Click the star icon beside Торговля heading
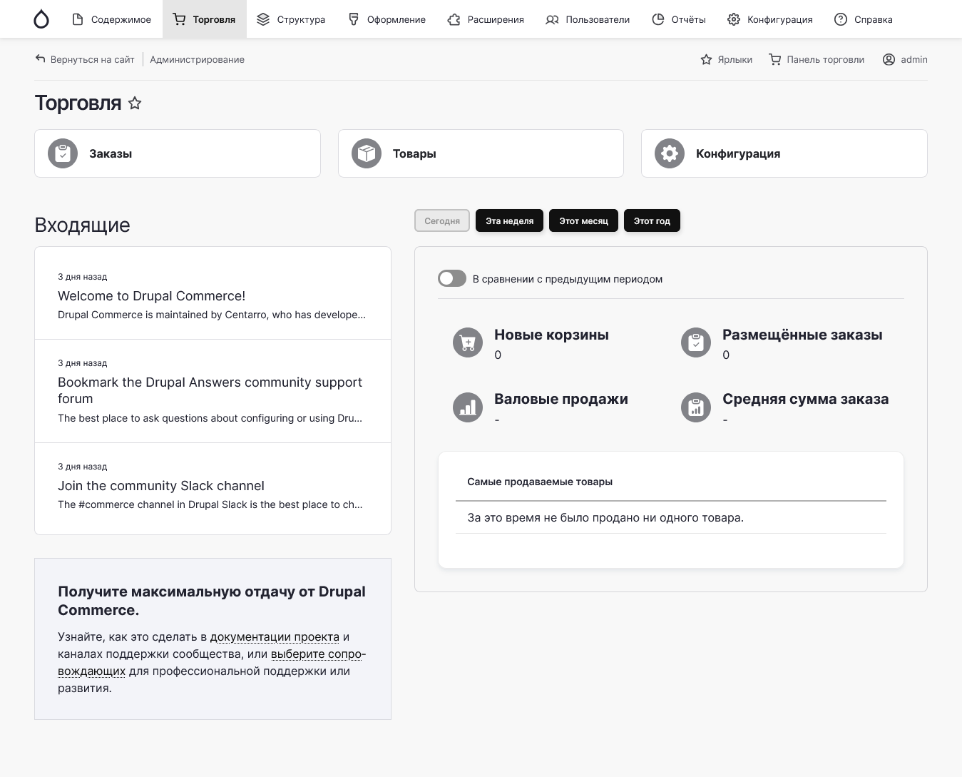 (135, 103)
